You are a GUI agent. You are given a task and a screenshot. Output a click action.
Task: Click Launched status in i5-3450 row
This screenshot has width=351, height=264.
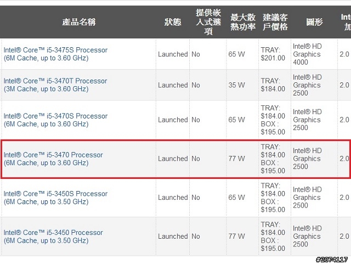[x=173, y=236]
